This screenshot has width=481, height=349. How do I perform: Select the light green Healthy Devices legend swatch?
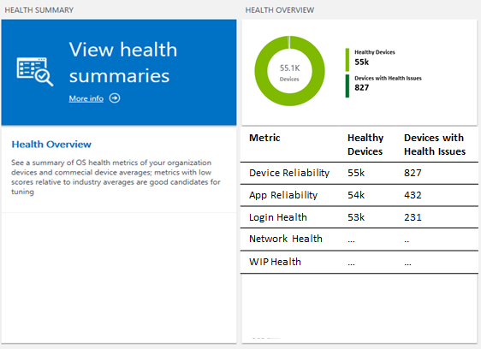pos(347,60)
